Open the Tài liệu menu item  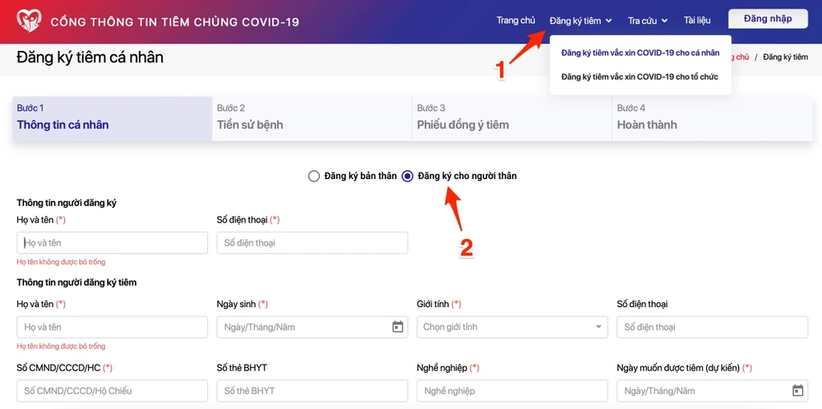tap(696, 21)
